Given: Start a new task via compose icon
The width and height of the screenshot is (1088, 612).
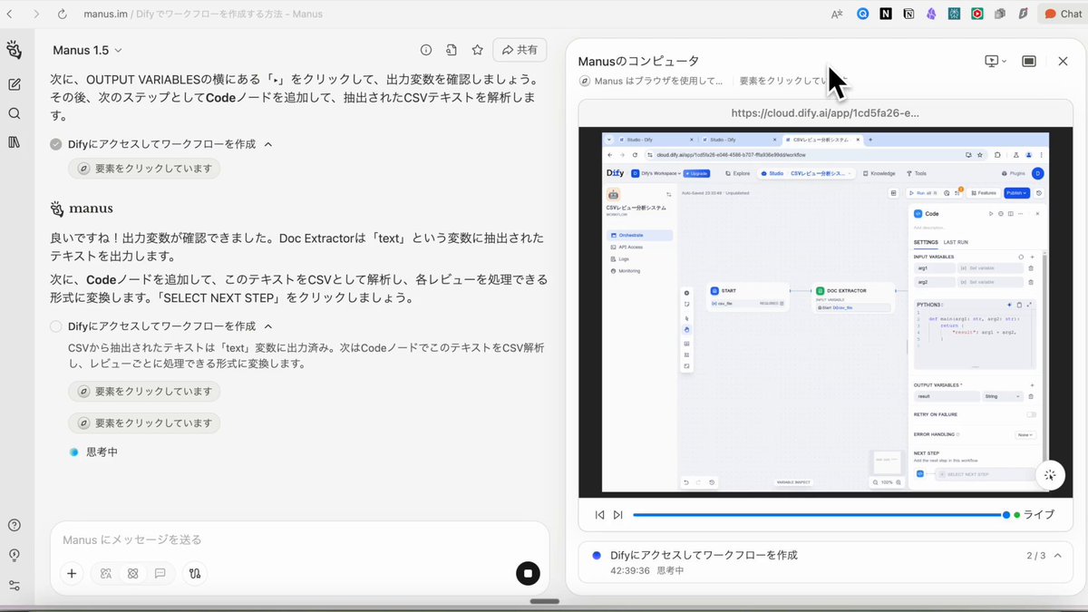Looking at the screenshot, I should tap(15, 84).
